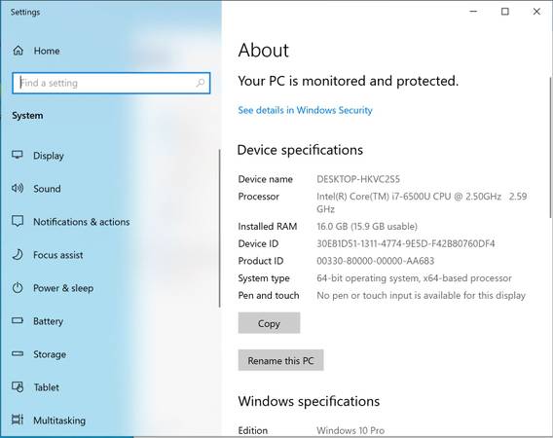Click the Storage drive icon
The width and height of the screenshot is (553, 438).
point(18,353)
